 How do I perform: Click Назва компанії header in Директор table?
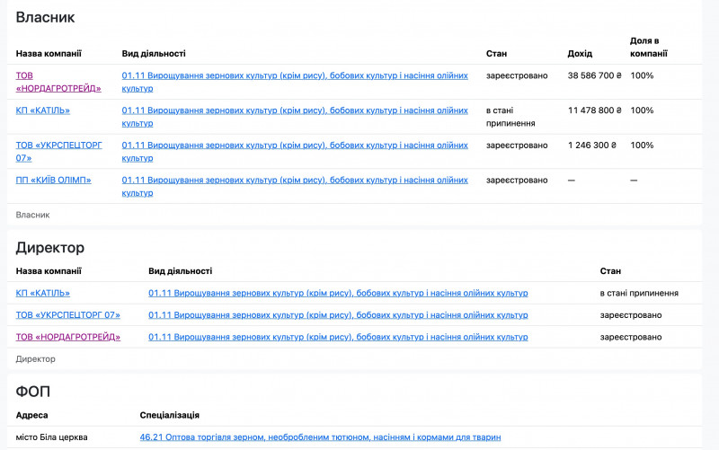click(x=49, y=271)
